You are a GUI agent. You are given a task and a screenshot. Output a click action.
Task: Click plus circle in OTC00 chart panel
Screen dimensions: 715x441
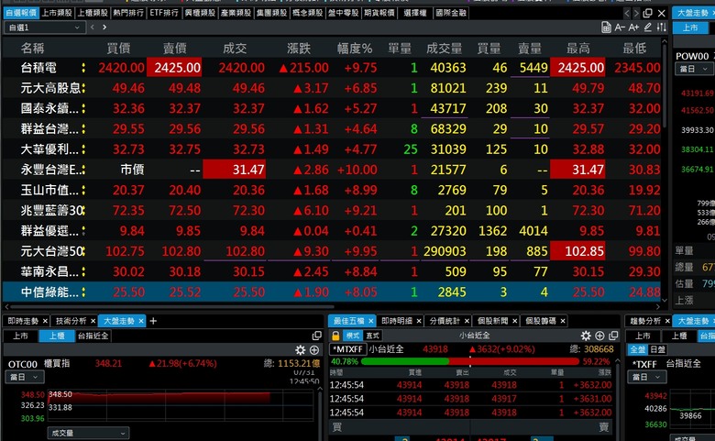click(314, 350)
